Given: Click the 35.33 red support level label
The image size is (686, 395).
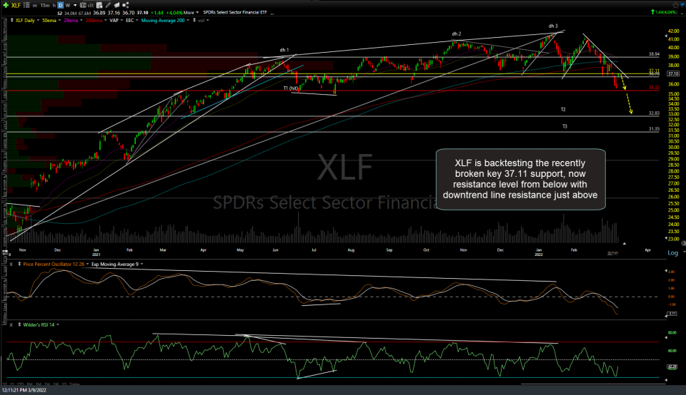Looking at the screenshot, I should pos(654,87).
